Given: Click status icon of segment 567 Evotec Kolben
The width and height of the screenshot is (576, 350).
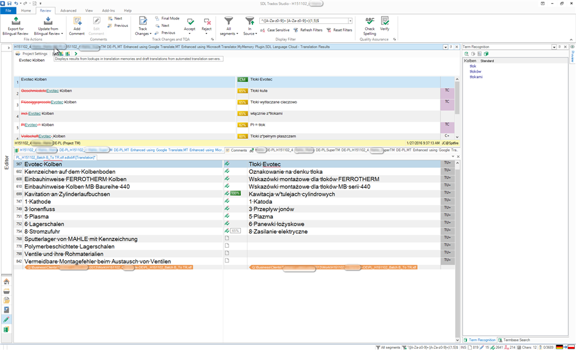Looking at the screenshot, I should click(227, 163).
